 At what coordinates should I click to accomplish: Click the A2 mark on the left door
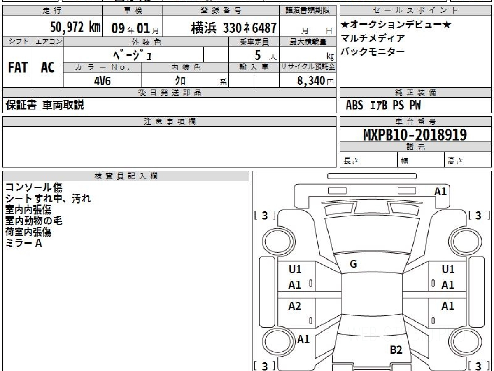(x=295, y=306)
